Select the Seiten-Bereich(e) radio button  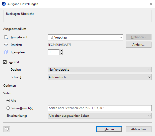tap(8, 108)
